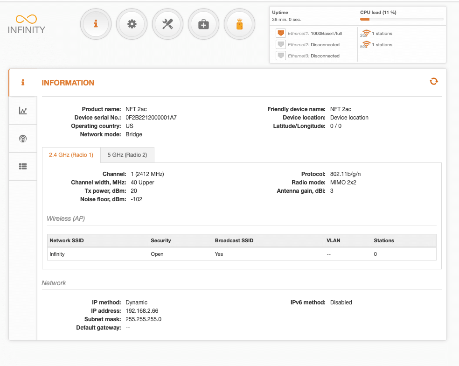Click the Network SSID column header
The height and width of the screenshot is (366, 459).
[x=66, y=240]
